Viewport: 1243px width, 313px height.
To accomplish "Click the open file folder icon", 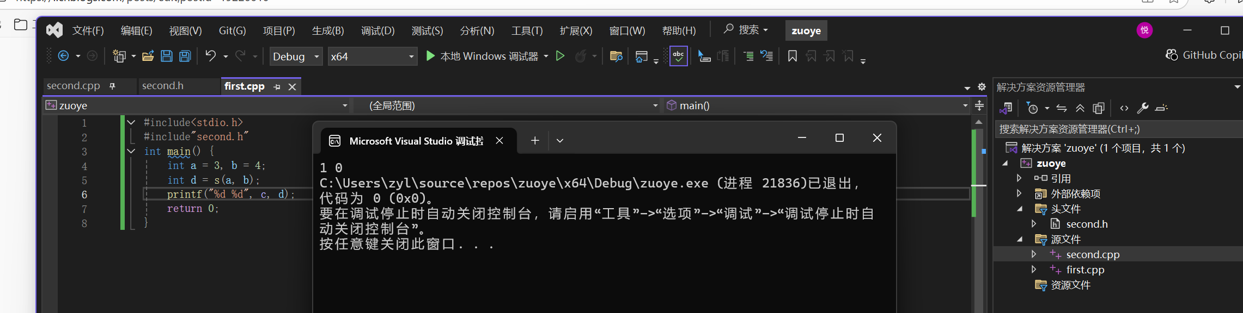I will click(x=148, y=56).
